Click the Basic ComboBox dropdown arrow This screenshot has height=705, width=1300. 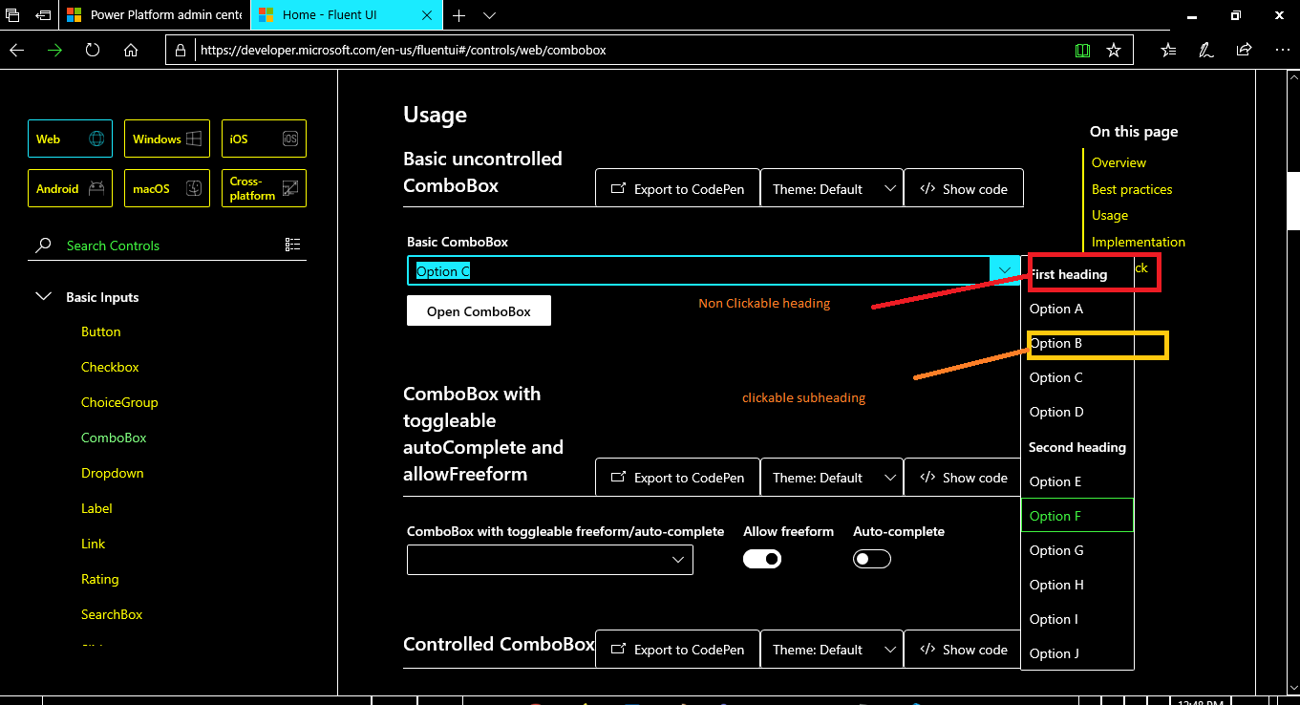click(x=1005, y=271)
